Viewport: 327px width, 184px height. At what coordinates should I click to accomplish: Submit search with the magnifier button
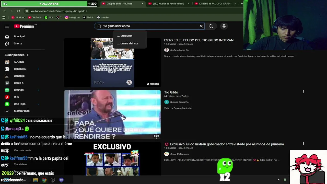211,26
